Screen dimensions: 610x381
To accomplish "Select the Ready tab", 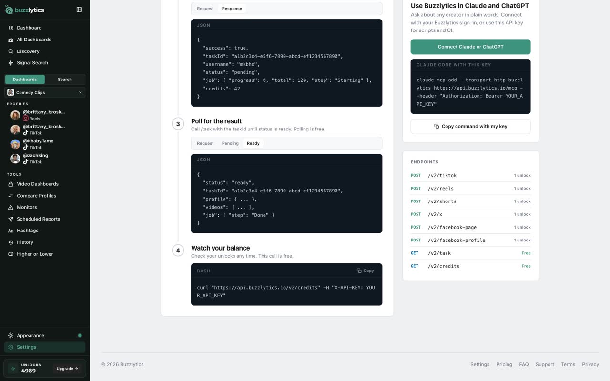I will 253,143.
